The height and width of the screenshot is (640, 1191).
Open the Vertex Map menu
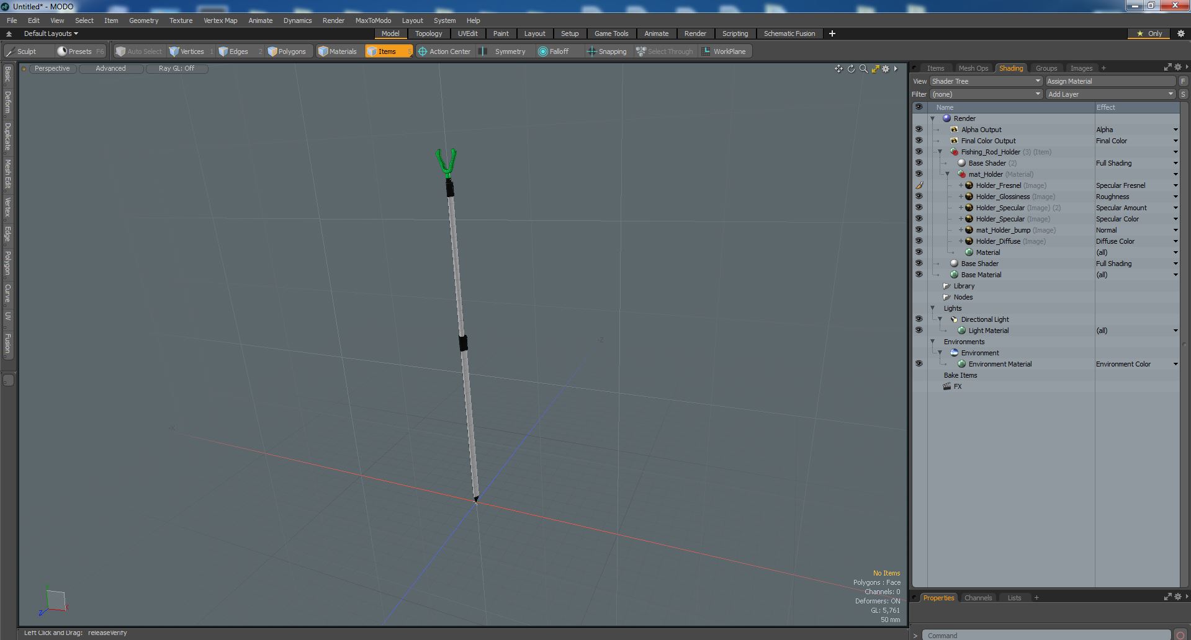220,20
